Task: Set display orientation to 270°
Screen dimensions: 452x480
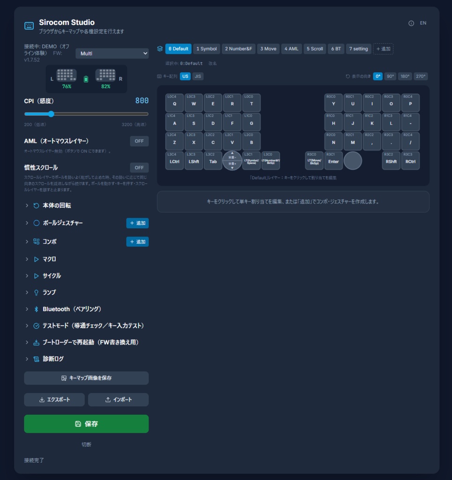Action: [x=421, y=76]
